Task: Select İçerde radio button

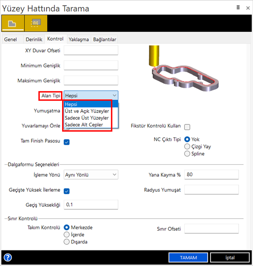Action: (x=67, y=235)
